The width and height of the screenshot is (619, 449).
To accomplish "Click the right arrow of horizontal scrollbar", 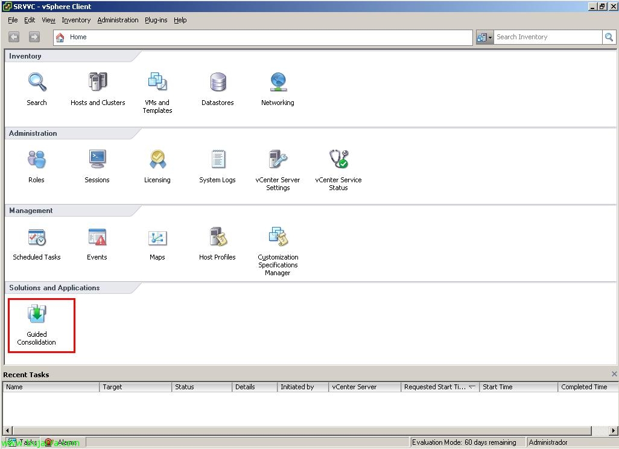I will (x=613, y=430).
